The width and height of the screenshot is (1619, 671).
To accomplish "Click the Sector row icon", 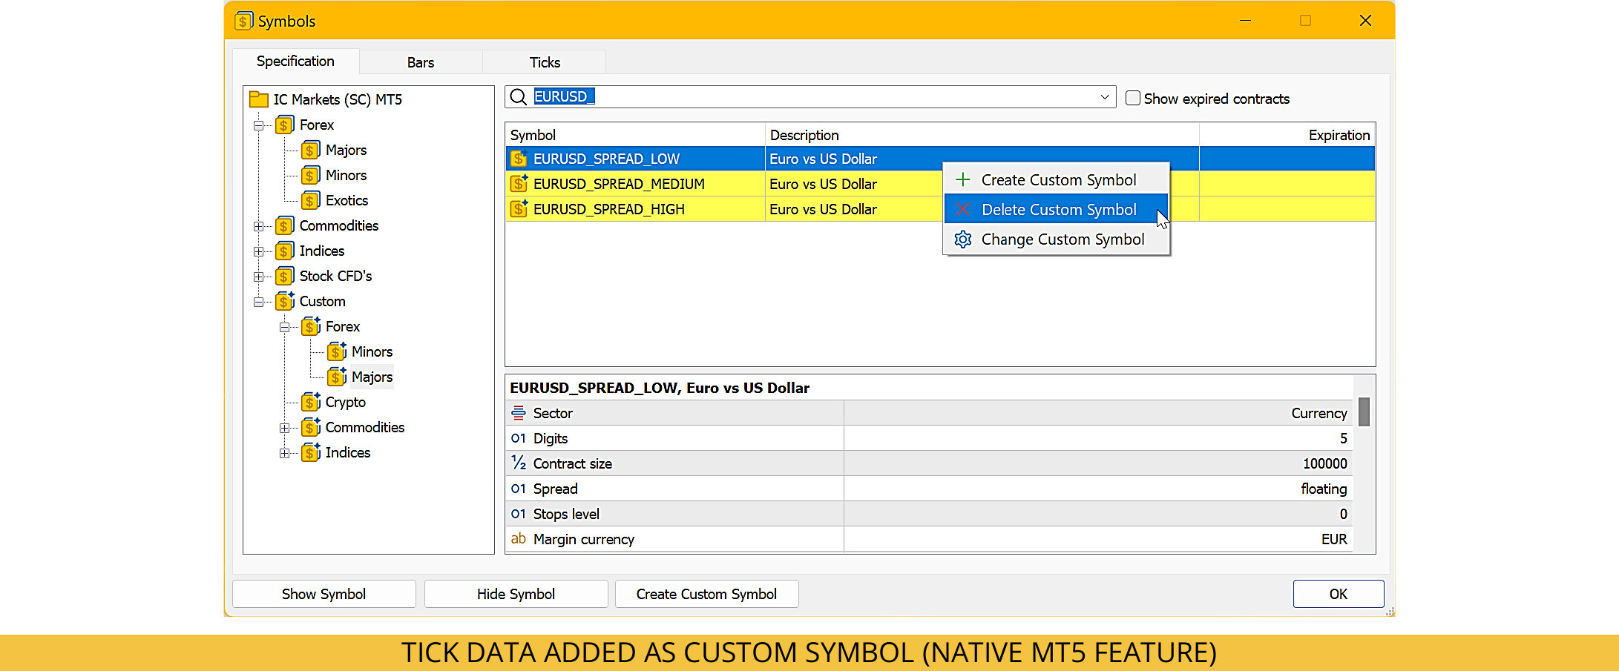I will [x=519, y=413].
